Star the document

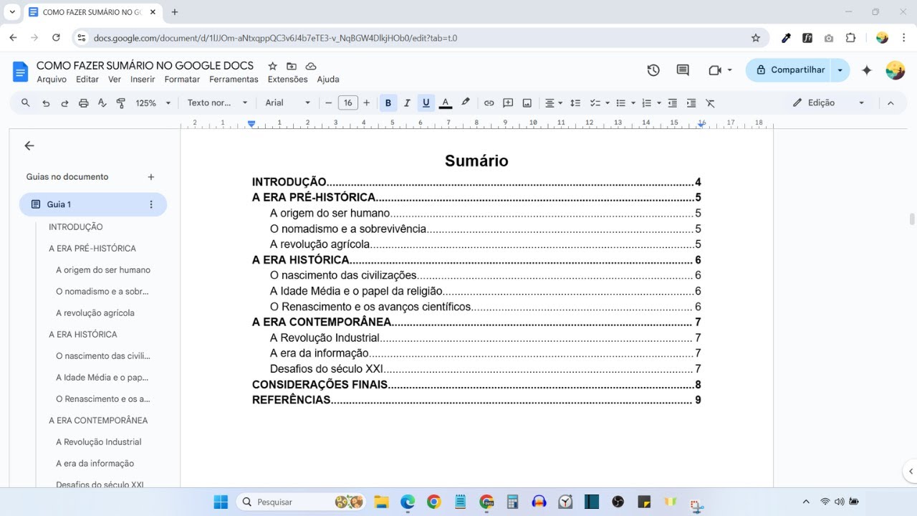point(272,66)
